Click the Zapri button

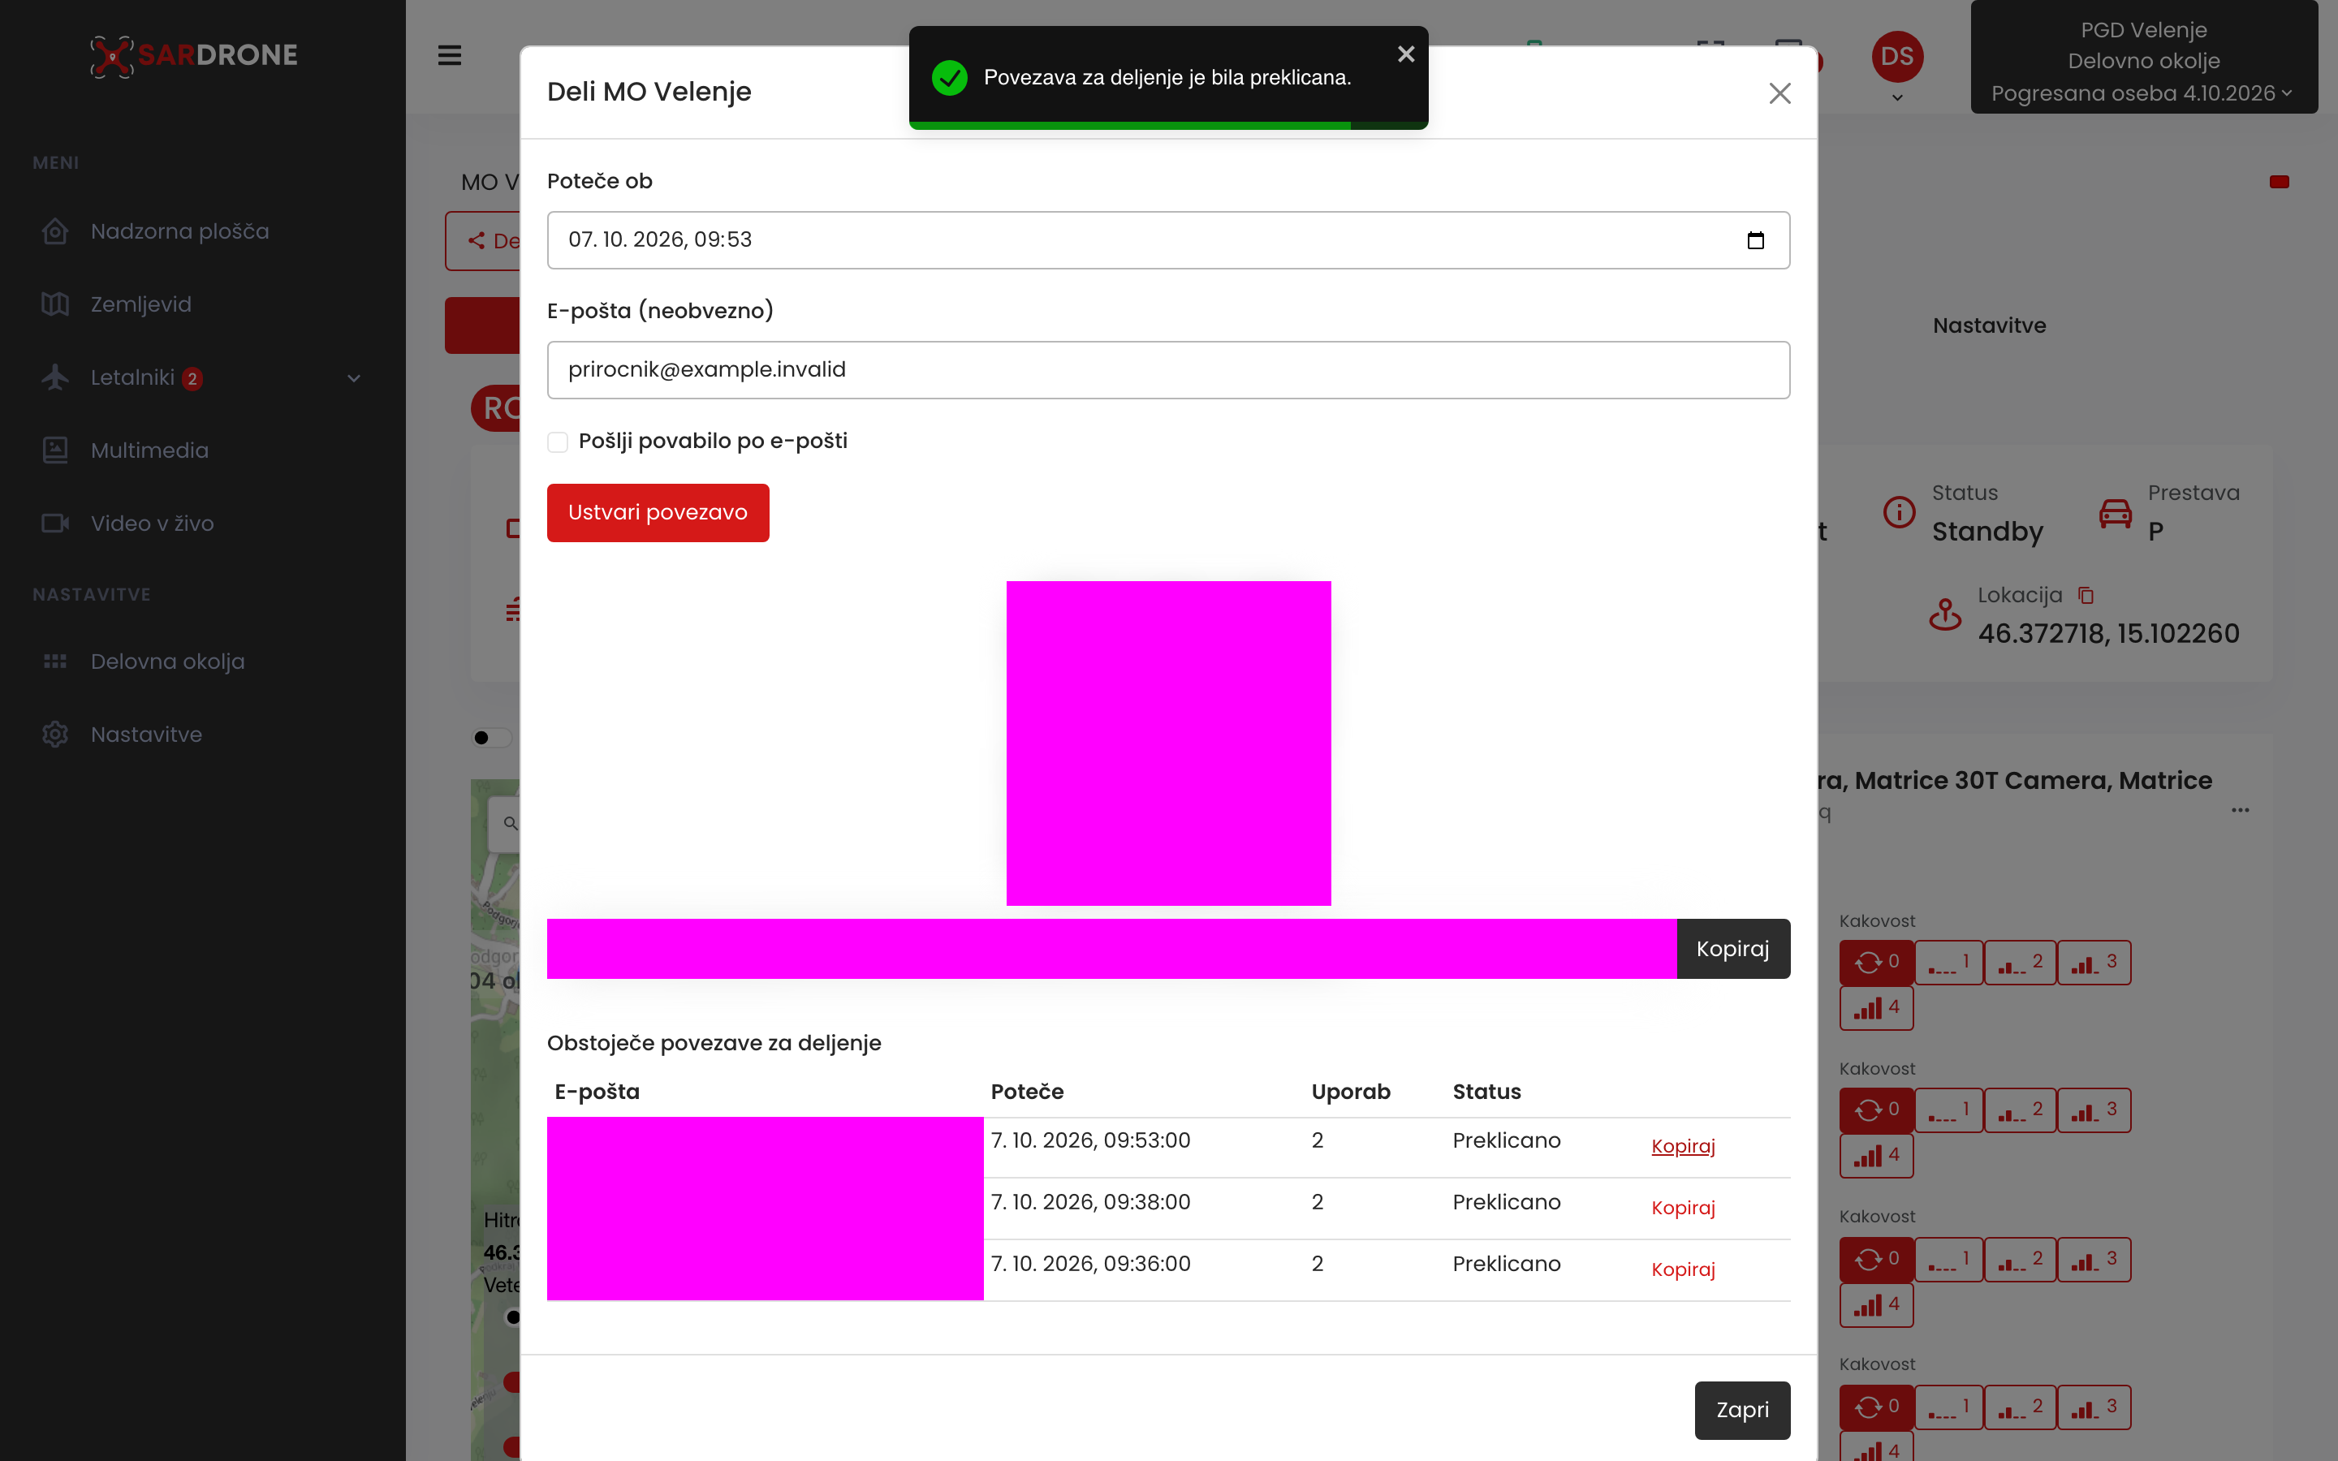click(1742, 1411)
